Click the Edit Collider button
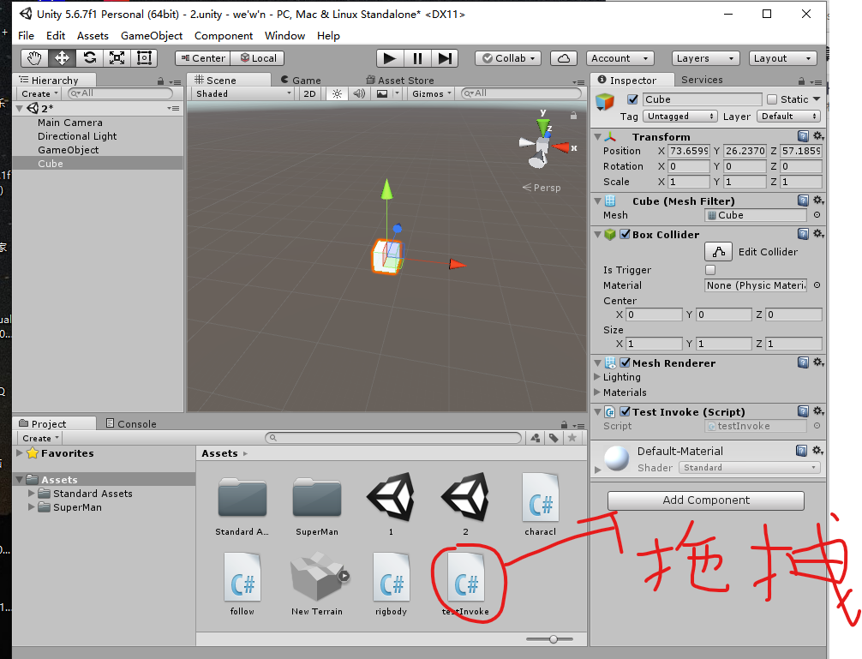The width and height of the screenshot is (862, 659). 719,252
